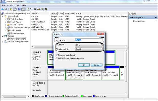158x101 pixels.
Task: Click the Performance icon in tree
Action: click(x=8, y=30)
